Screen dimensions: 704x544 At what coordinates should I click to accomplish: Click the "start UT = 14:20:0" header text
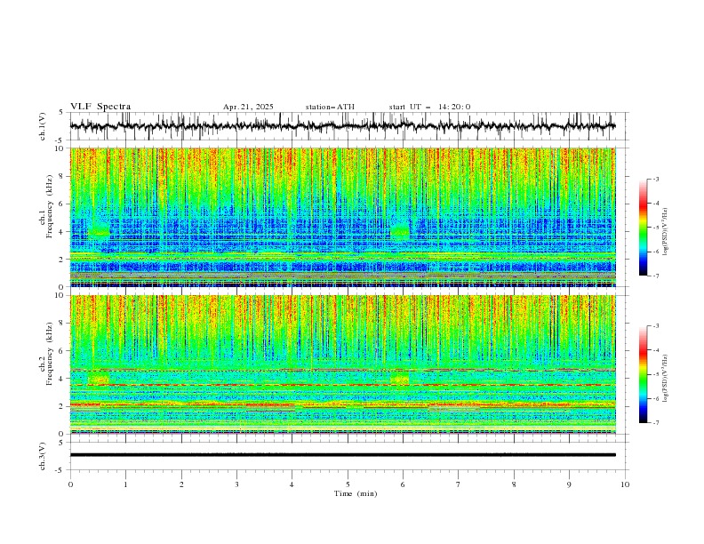pyautogui.click(x=429, y=107)
